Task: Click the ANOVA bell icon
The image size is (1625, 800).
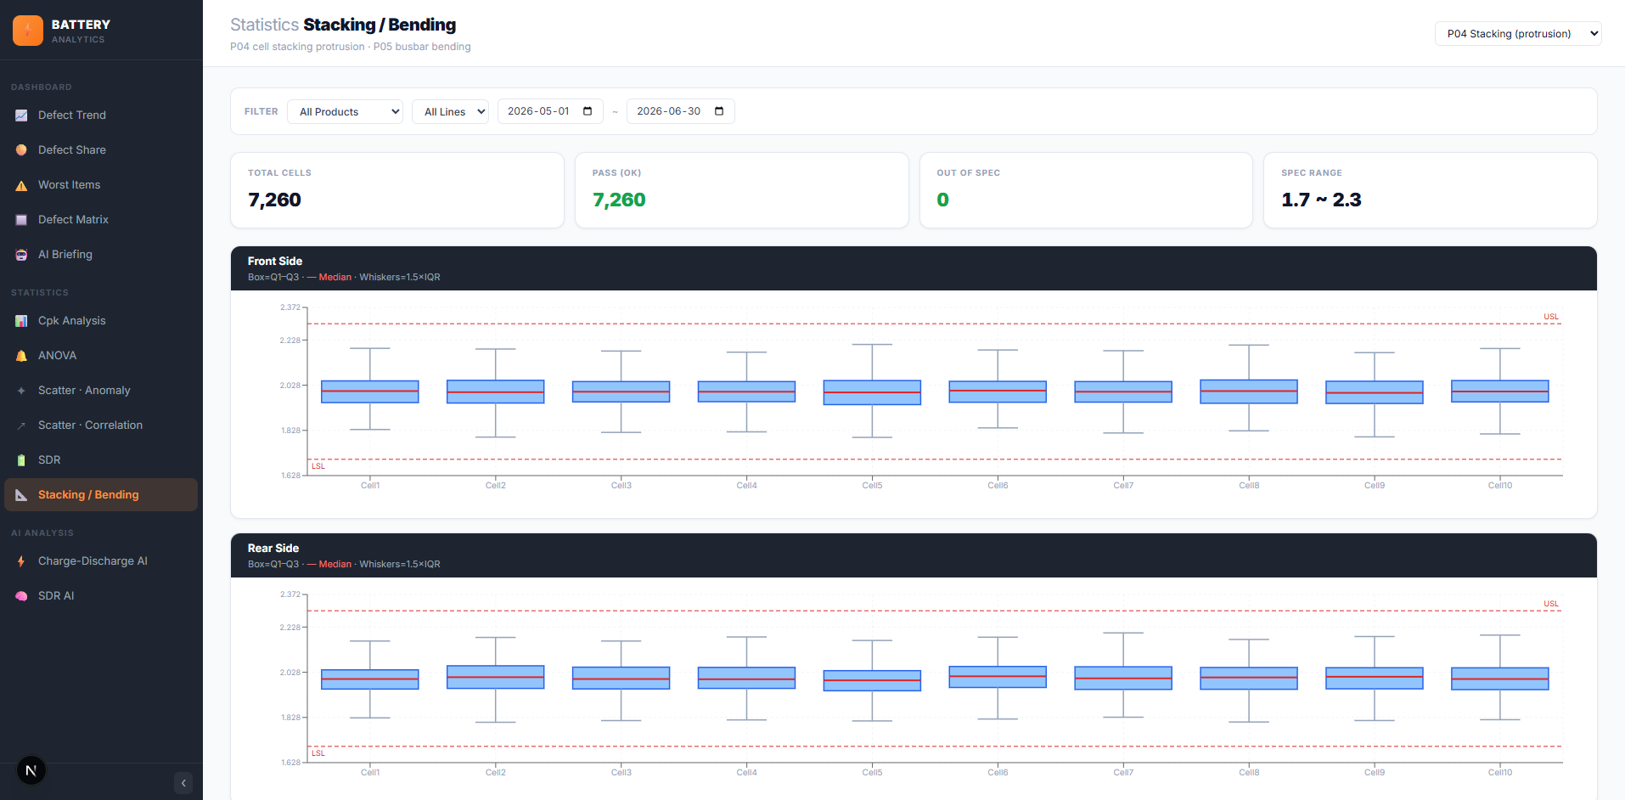Action: click(x=21, y=356)
